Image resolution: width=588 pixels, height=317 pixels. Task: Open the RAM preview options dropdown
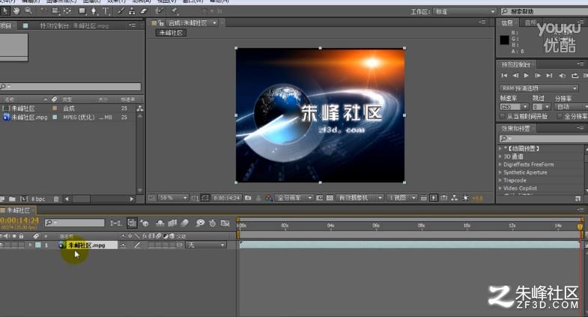tap(538, 88)
